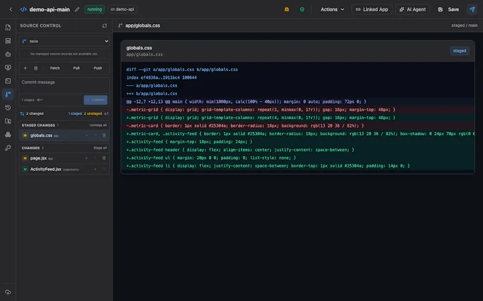This screenshot has height=301, width=483.
Task: Open the files icon in sidebar
Action: pyautogui.click(x=8, y=27)
